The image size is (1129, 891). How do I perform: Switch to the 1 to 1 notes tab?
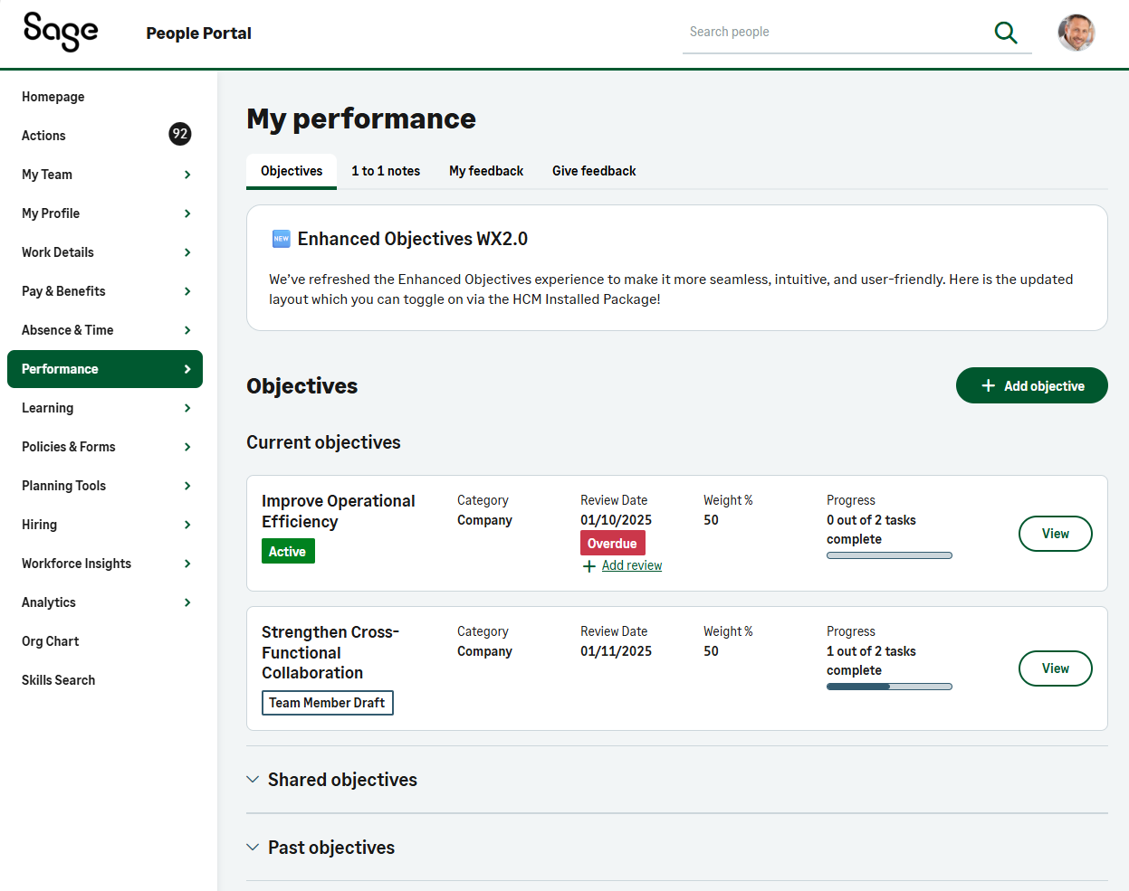pos(386,171)
